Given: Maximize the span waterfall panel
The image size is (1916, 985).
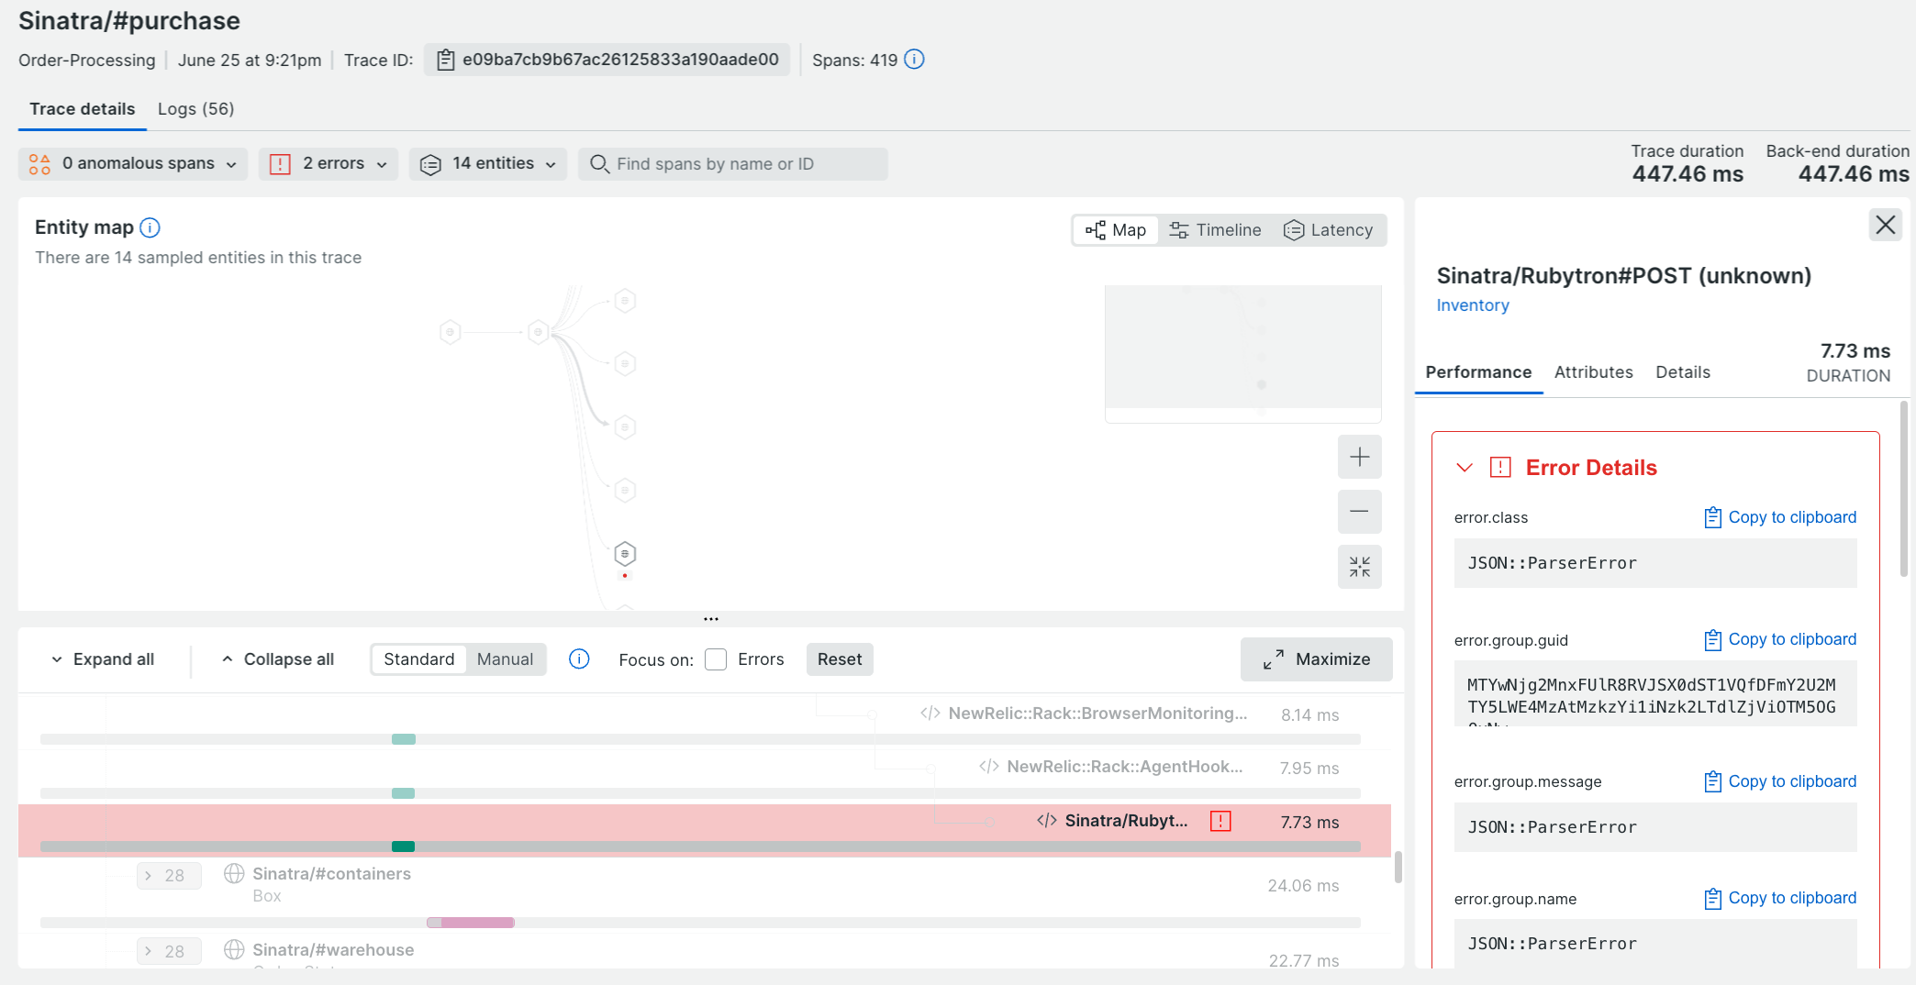Looking at the screenshot, I should point(1317,659).
